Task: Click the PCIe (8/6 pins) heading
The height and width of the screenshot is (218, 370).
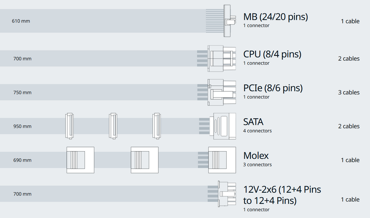Action: point(273,88)
